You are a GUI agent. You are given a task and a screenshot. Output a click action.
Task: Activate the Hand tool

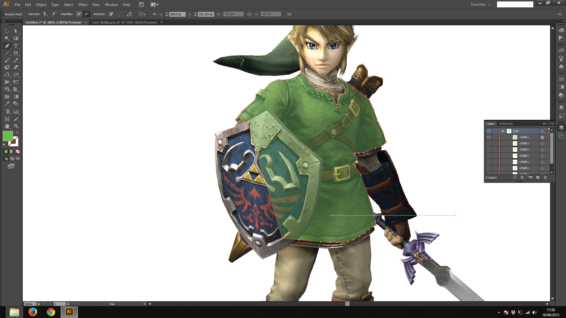7,126
